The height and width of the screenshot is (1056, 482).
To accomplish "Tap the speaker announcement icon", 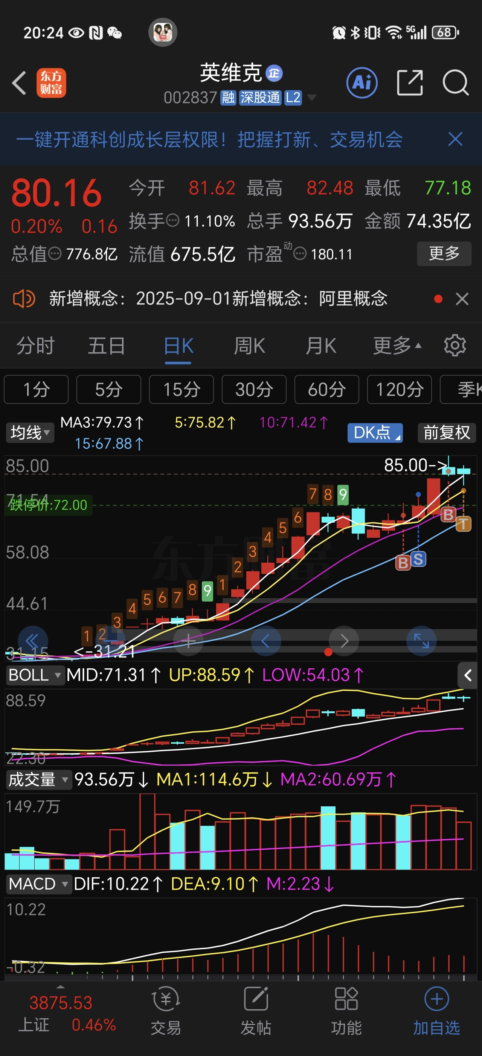I will (24, 298).
